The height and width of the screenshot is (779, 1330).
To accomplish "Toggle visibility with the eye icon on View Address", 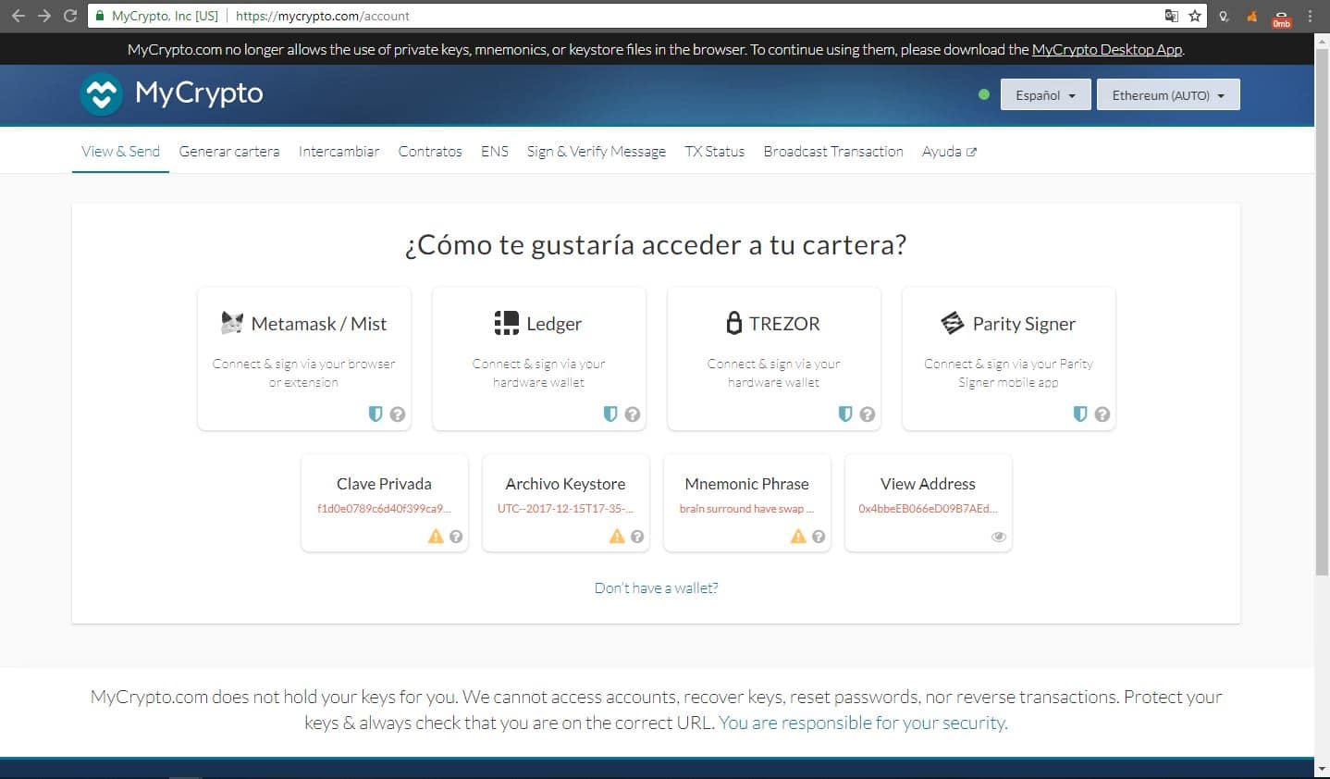I will (998, 536).
